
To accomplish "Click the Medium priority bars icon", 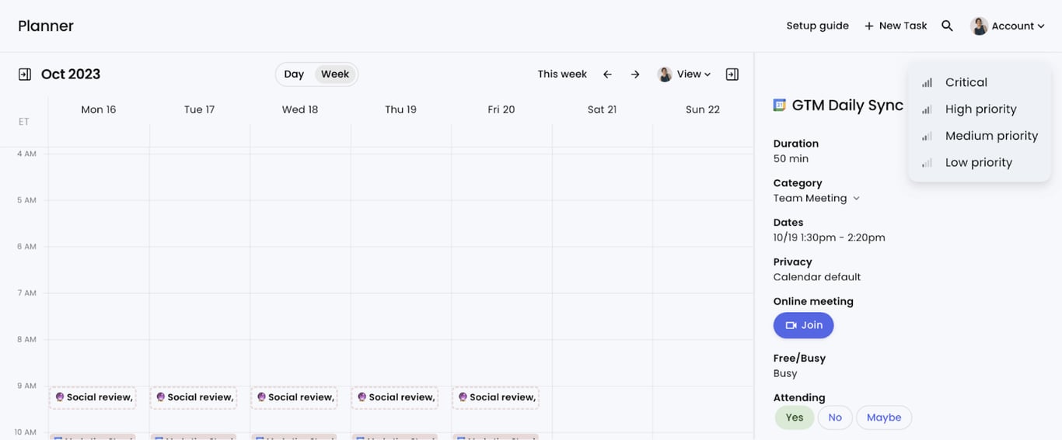I will click(927, 136).
